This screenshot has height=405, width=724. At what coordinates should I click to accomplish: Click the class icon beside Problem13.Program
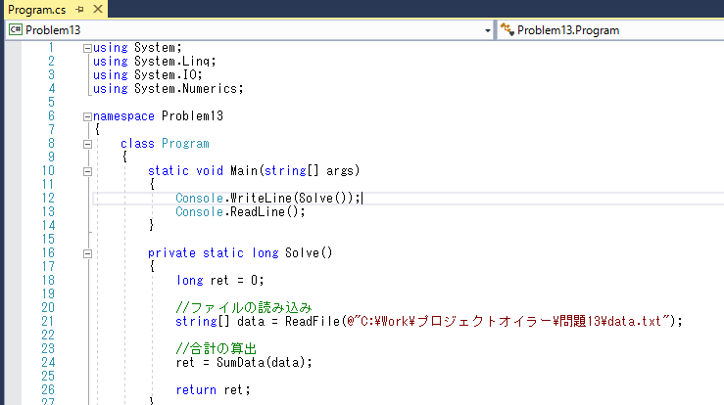[x=507, y=30]
